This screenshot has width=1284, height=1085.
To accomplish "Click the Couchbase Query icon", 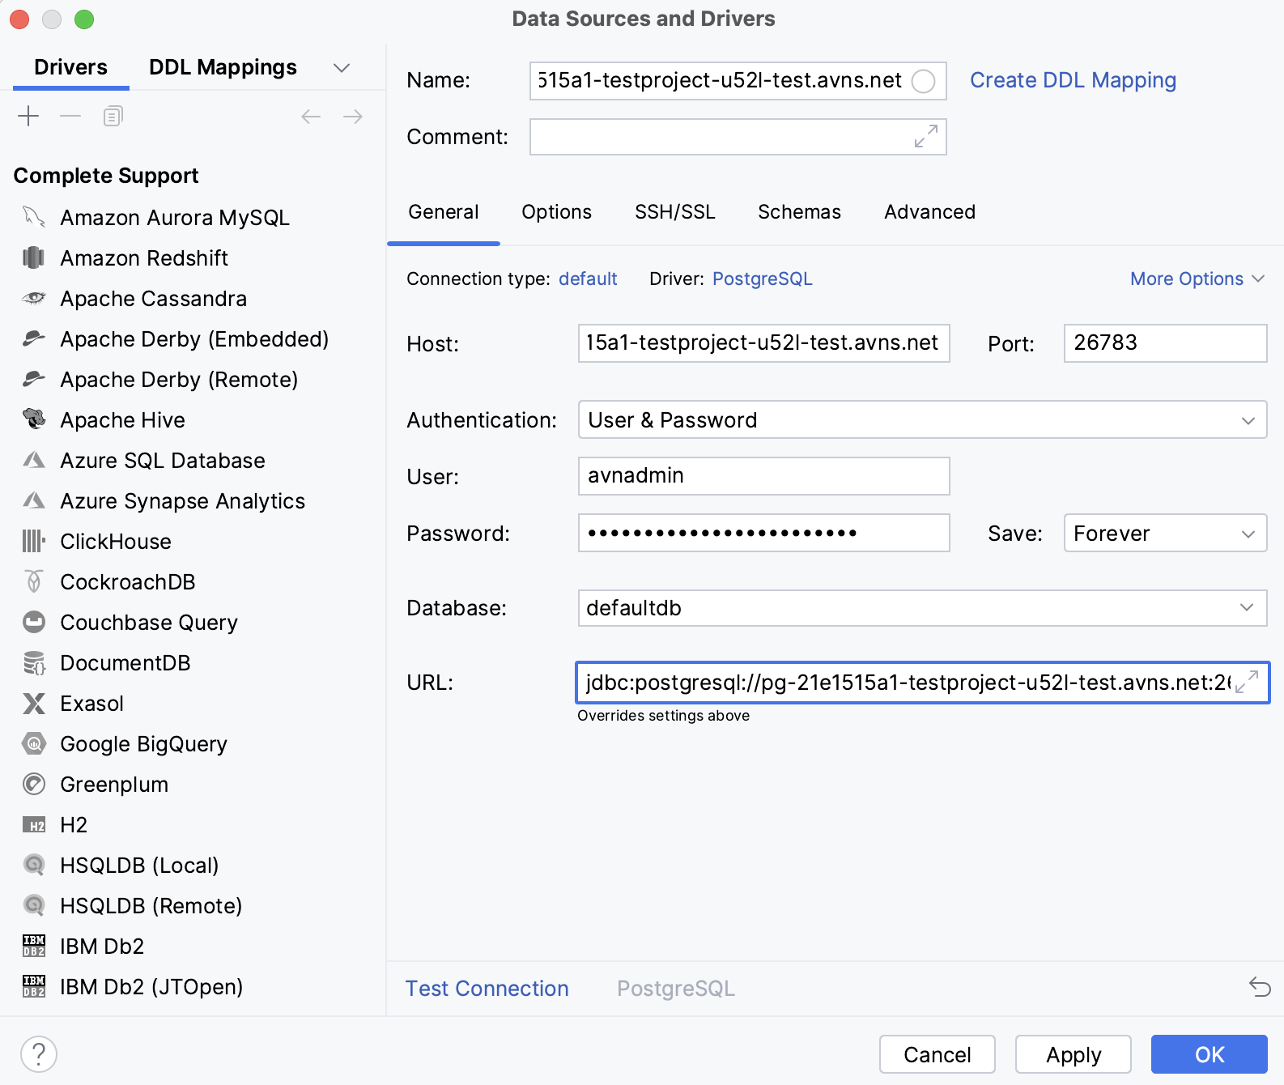I will [x=34, y=622].
